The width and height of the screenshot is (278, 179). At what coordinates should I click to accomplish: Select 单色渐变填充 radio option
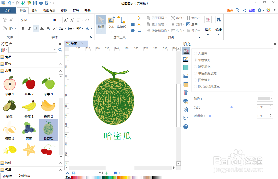point(195,73)
